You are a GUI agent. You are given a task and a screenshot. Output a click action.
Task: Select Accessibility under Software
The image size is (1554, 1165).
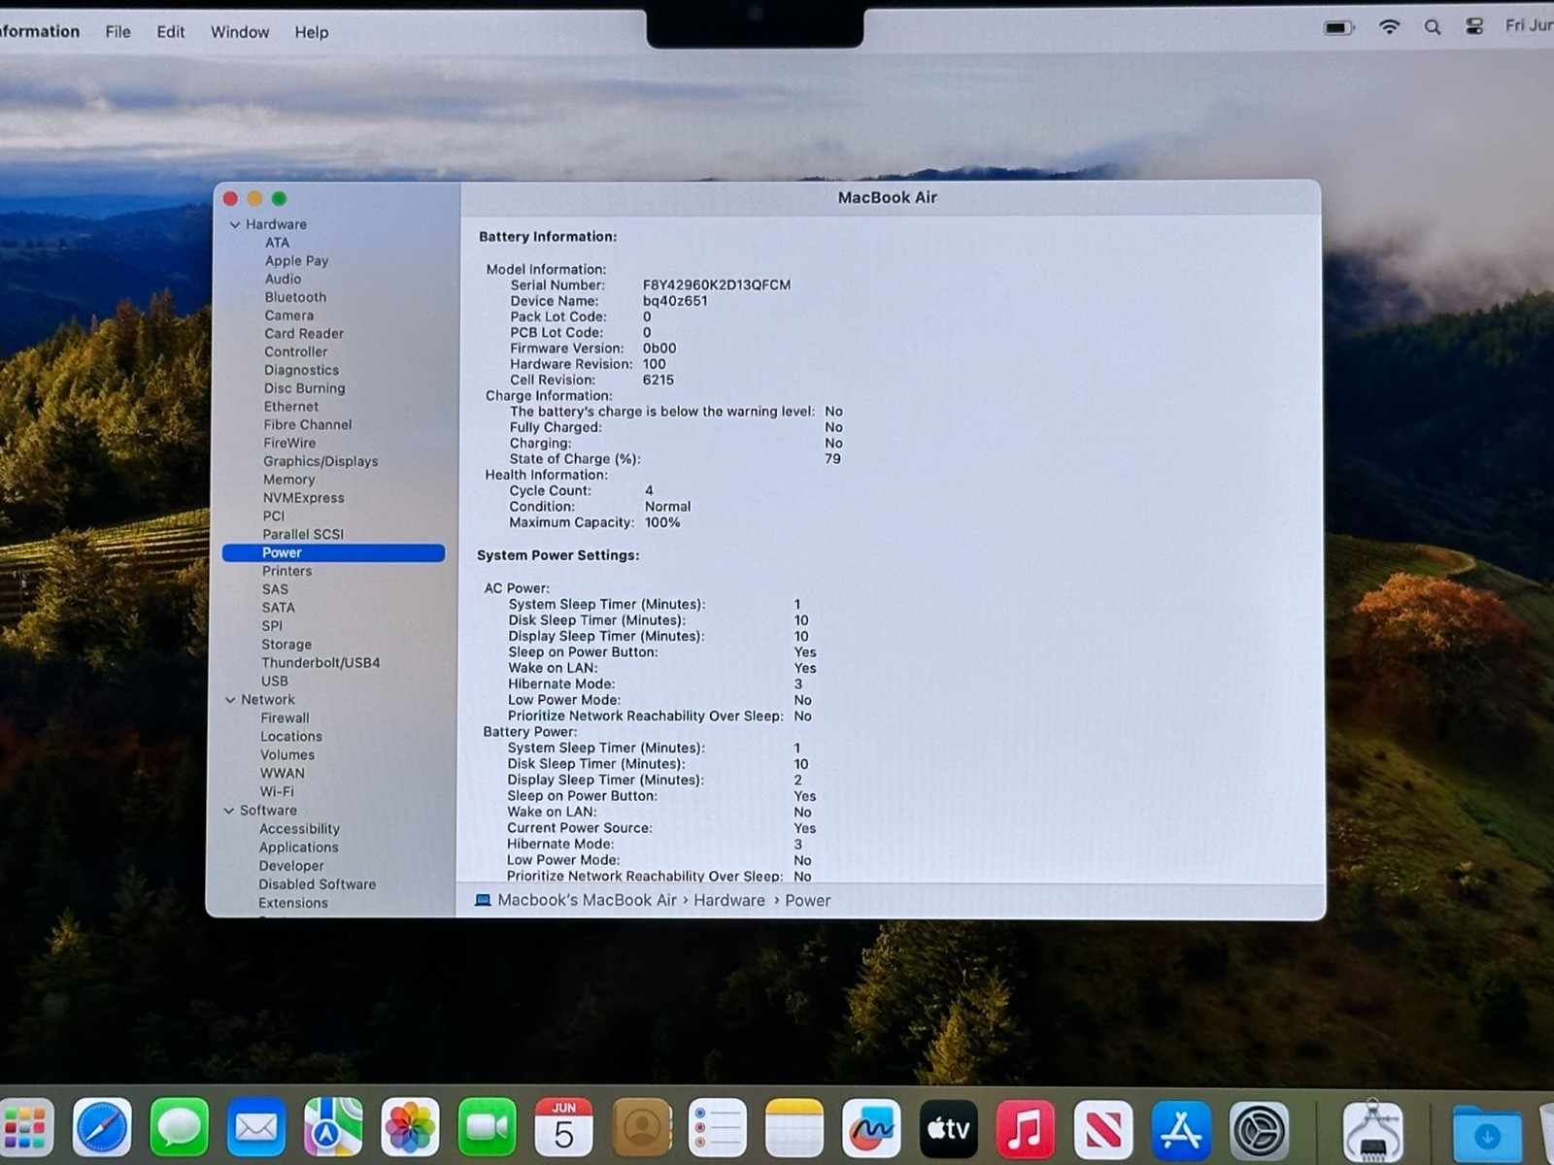tap(299, 829)
